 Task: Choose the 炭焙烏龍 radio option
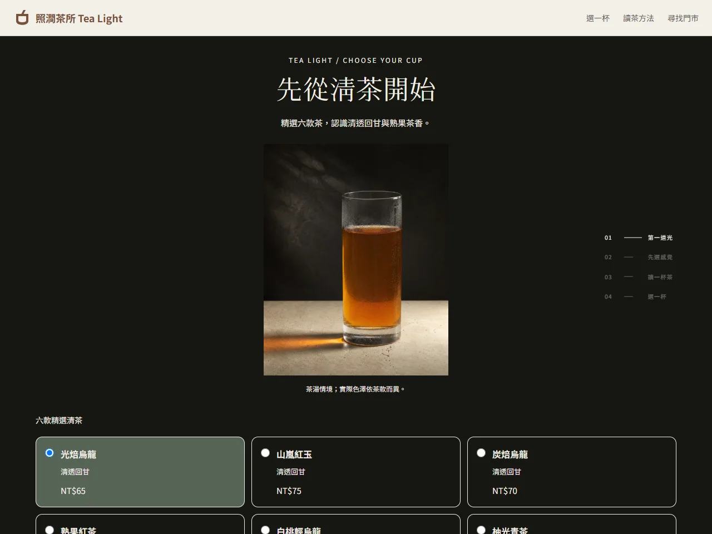pos(481,453)
